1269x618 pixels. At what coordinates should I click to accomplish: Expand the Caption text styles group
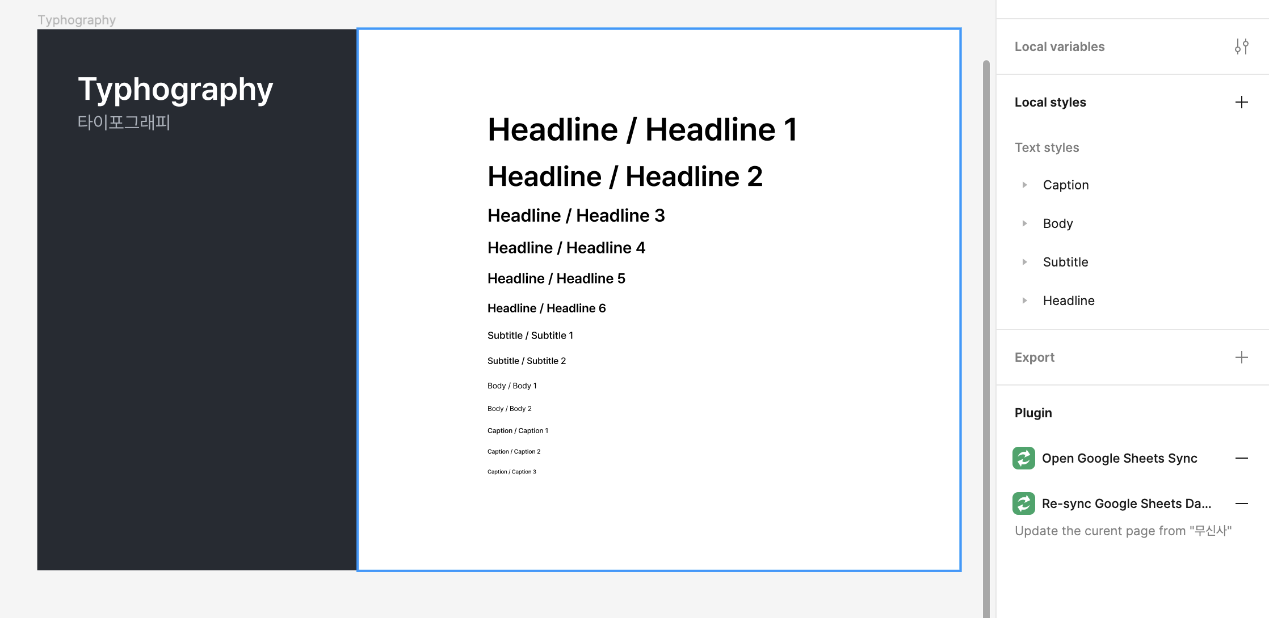click(1024, 185)
